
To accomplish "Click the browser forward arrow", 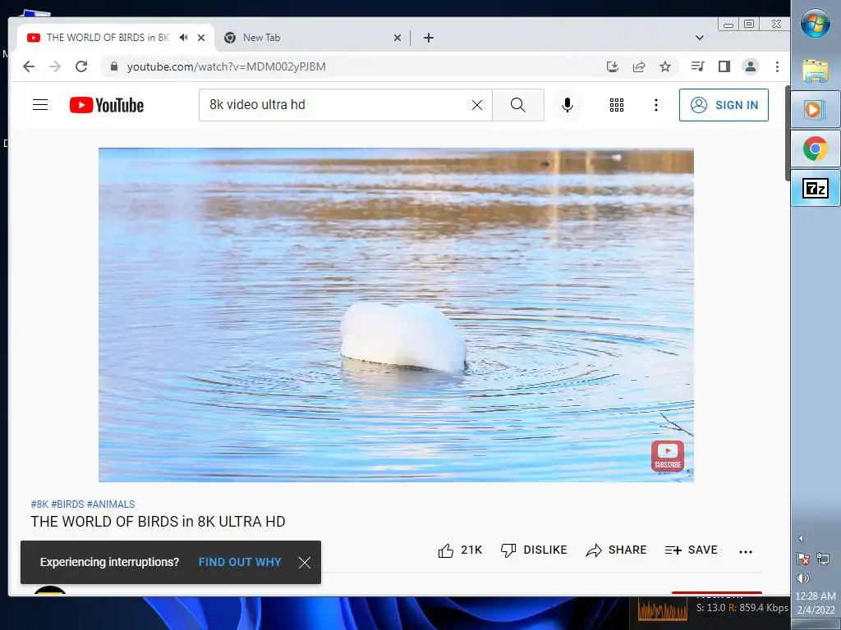I will 55,66.
